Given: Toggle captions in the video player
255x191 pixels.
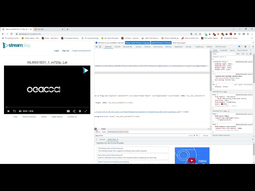Looking at the screenshot, I should coord(68,111).
